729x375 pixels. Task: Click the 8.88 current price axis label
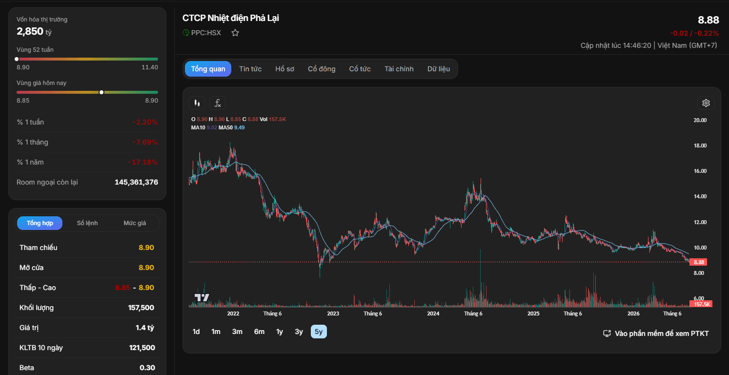point(699,262)
